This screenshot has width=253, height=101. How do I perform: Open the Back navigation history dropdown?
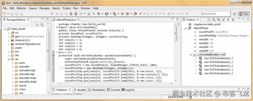(173, 14)
